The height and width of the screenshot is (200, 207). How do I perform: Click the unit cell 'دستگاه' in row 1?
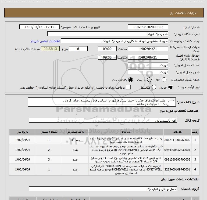75,140
